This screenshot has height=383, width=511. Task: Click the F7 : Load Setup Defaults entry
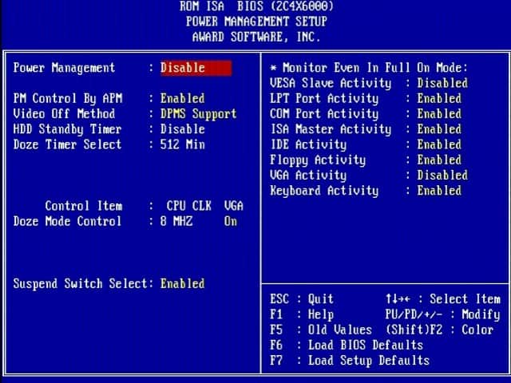coord(350,361)
